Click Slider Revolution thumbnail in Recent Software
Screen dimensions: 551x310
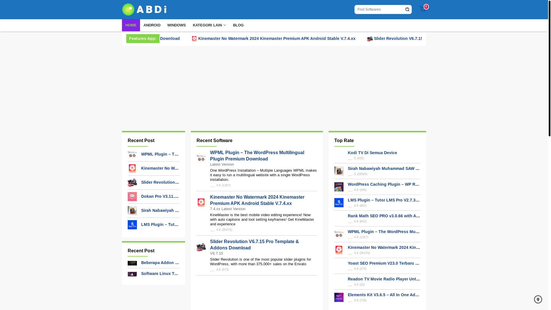pyautogui.click(x=201, y=247)
